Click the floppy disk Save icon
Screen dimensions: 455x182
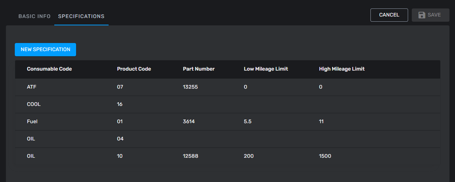421,15
